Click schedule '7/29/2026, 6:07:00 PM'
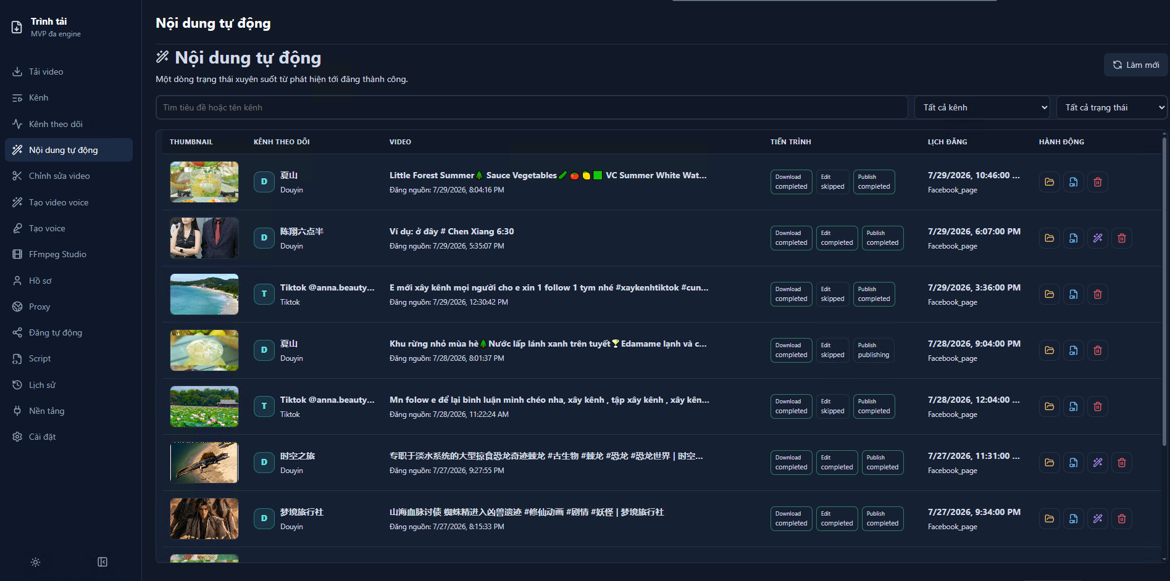 974,231
